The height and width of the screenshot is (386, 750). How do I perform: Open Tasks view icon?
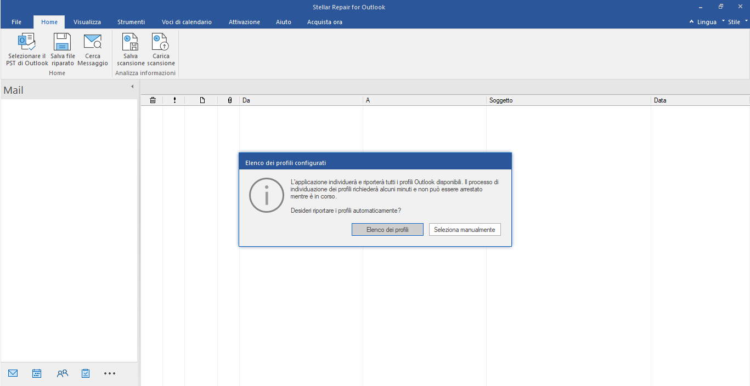tap(86, 373)
